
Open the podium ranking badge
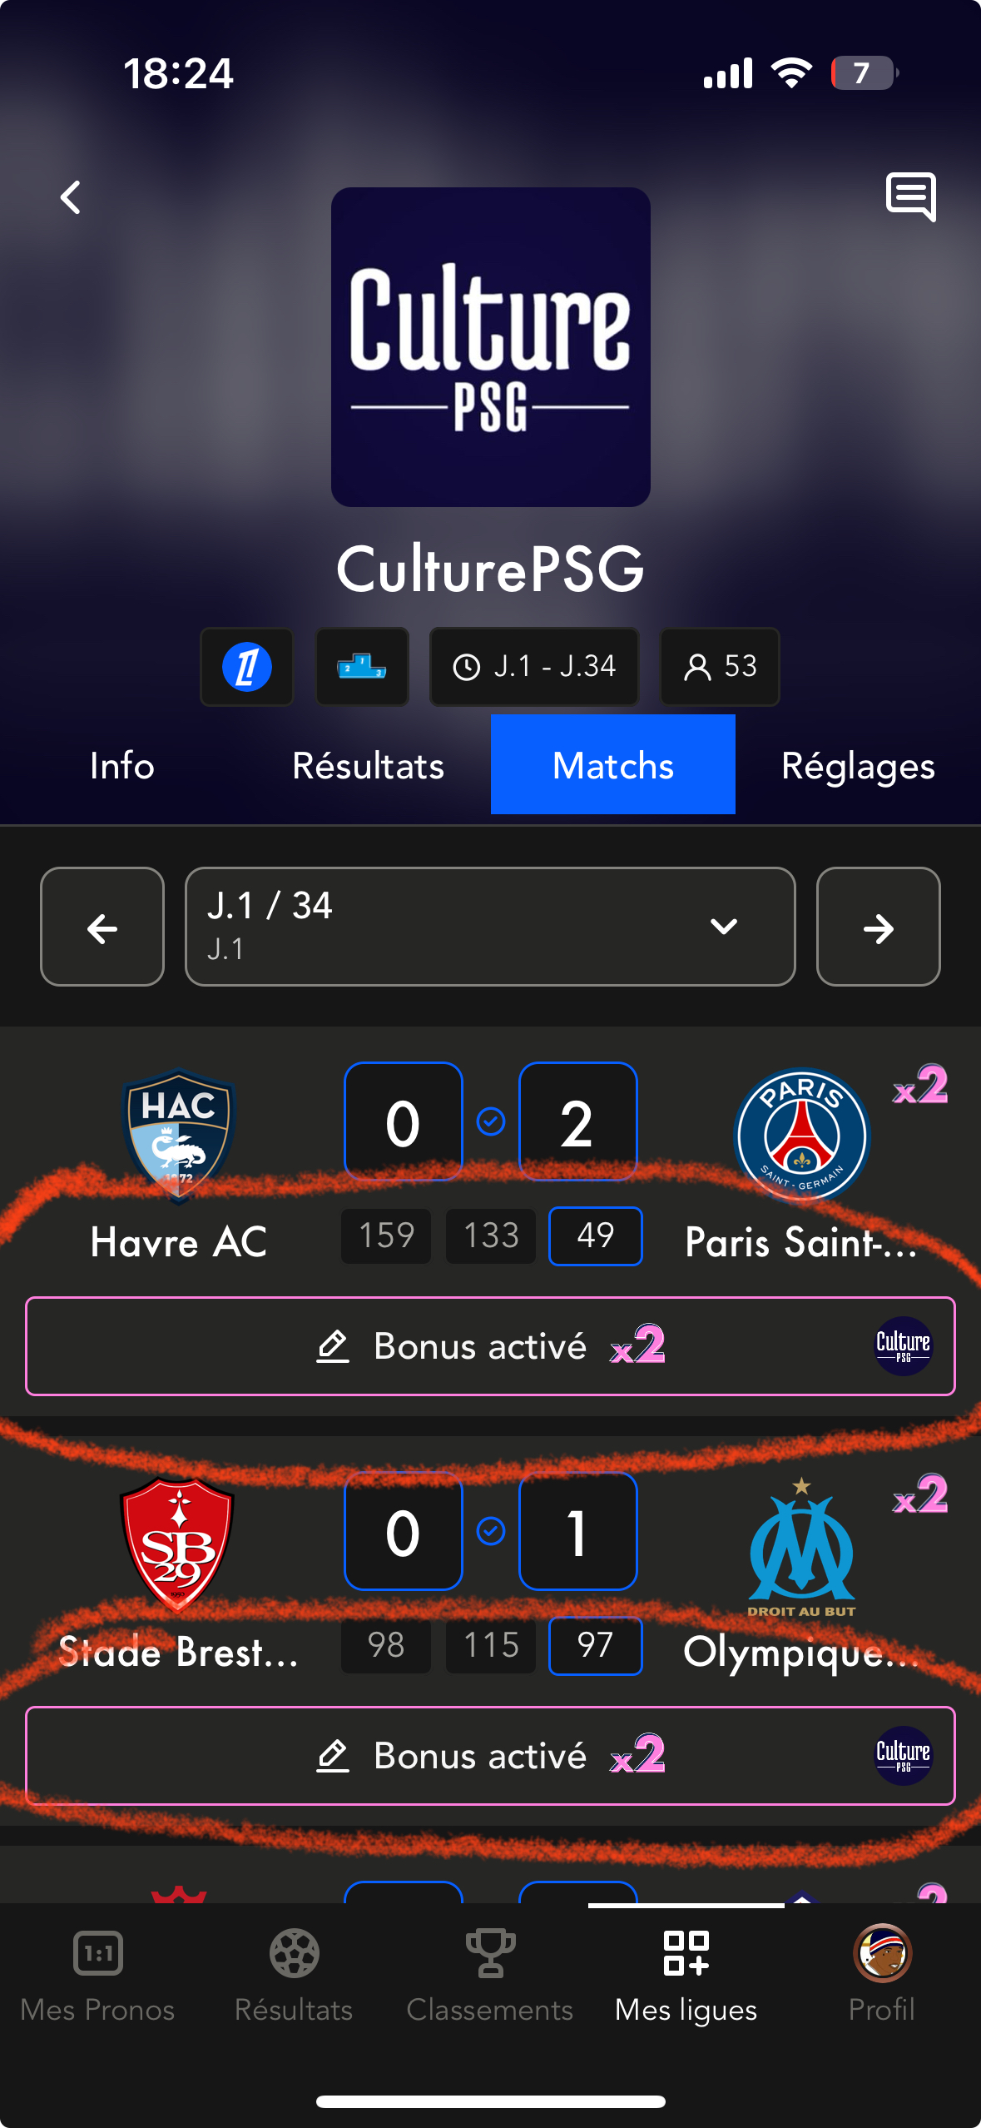pyautogui.click(x=362, y=667)
